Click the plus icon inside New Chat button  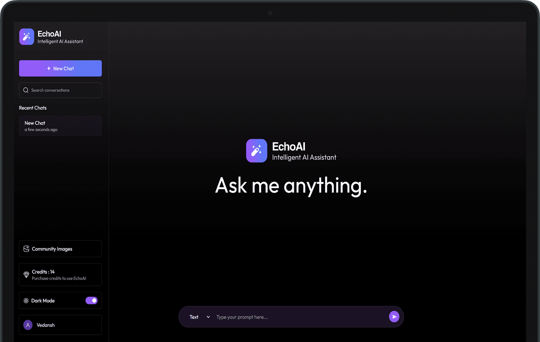[x=48, y=68]
